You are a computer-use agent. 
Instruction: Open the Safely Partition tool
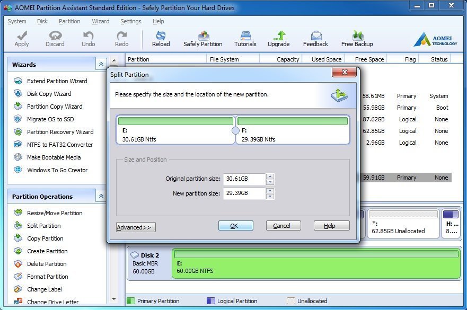203,39
